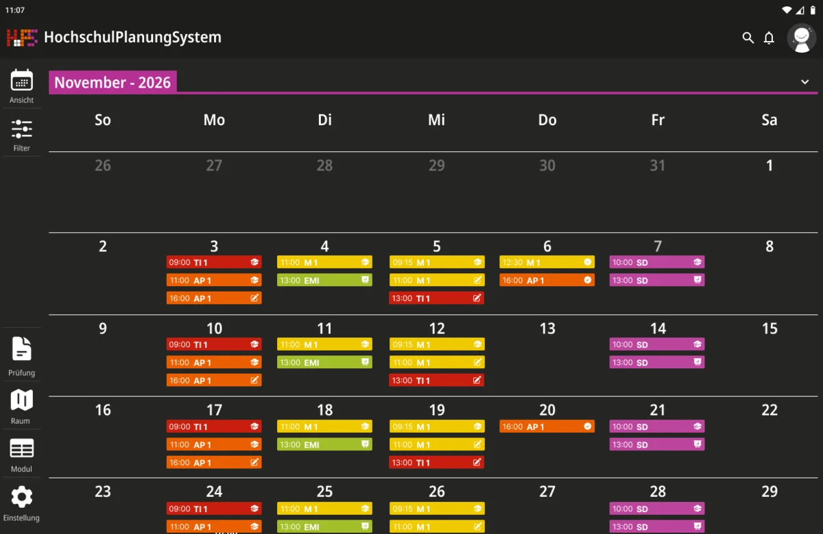
Task: Open the notifications bell
Action: pos(769,38)
